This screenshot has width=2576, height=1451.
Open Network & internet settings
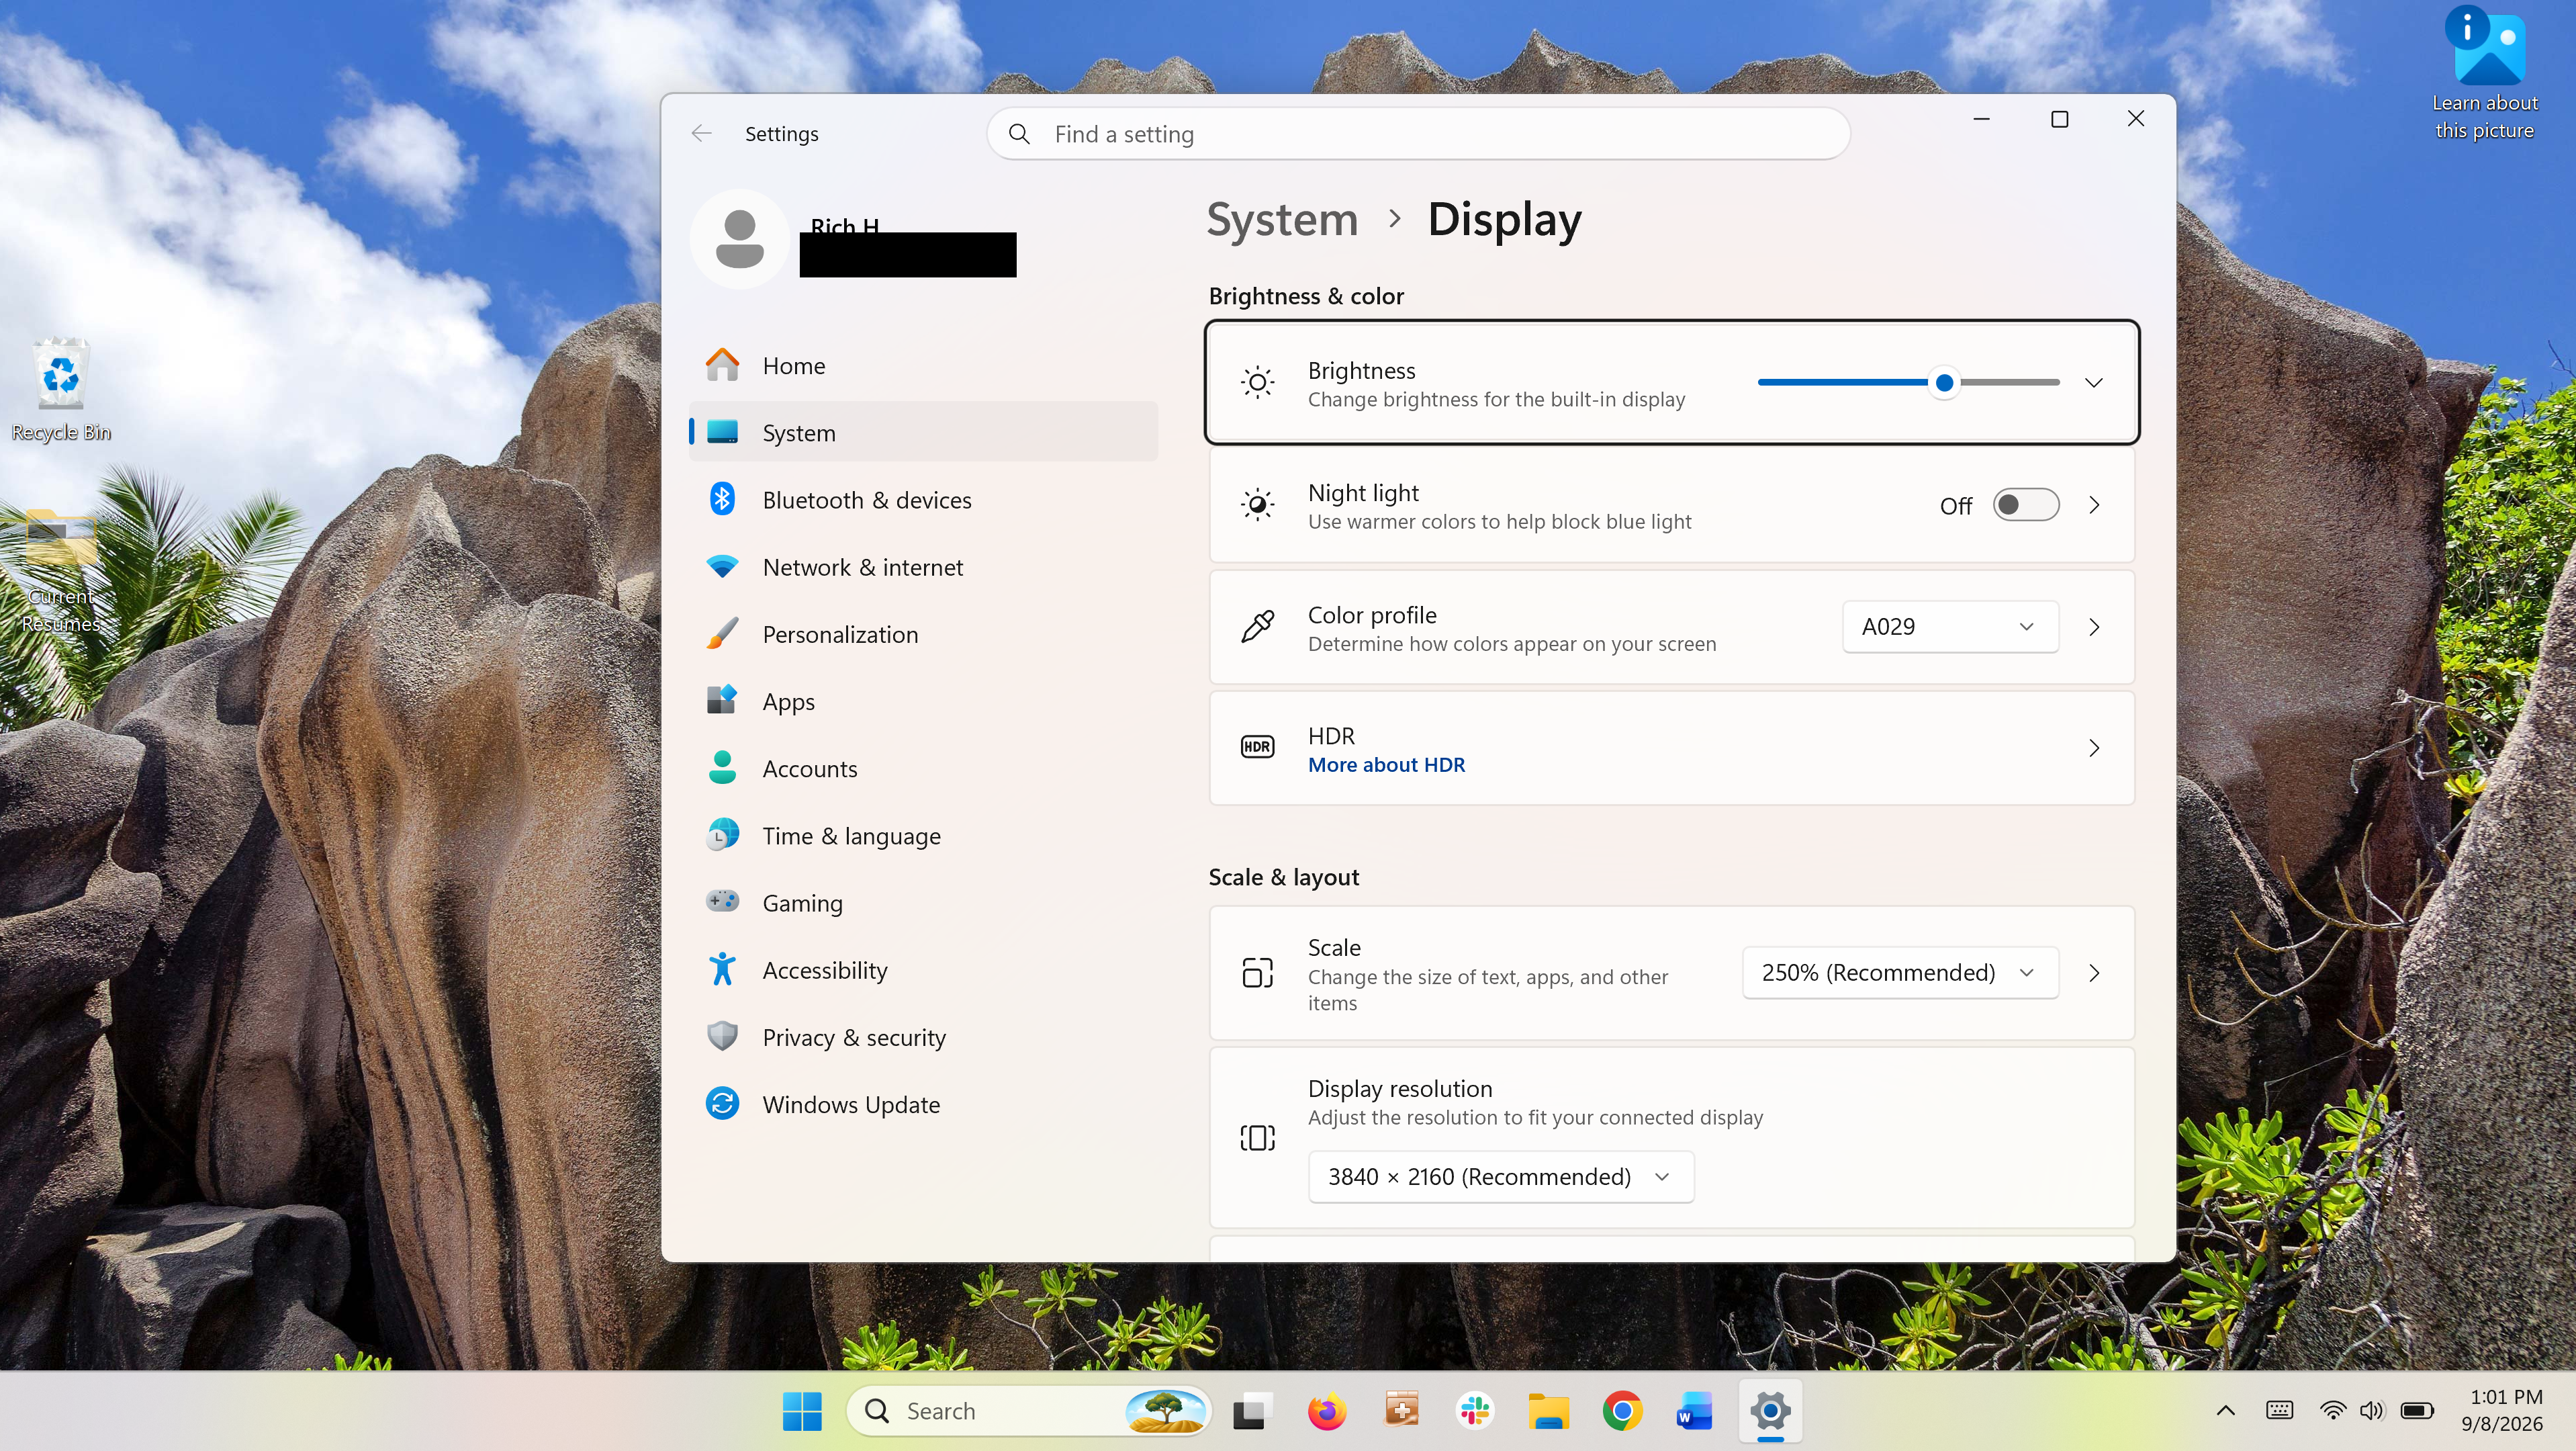click(x=923, y=567)
